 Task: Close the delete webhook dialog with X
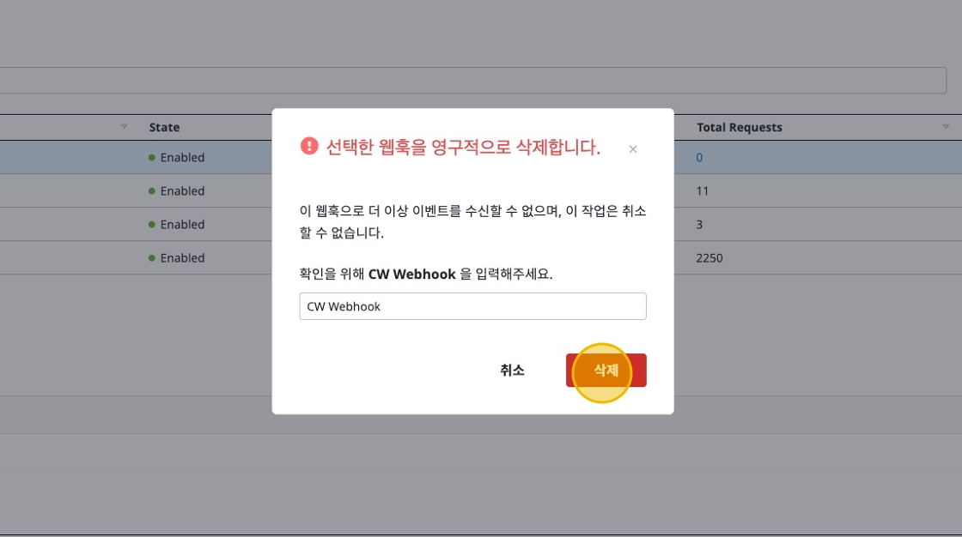coord(633,149)
